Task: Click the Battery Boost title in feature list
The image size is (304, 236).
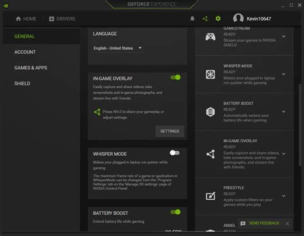Action: 239,103
